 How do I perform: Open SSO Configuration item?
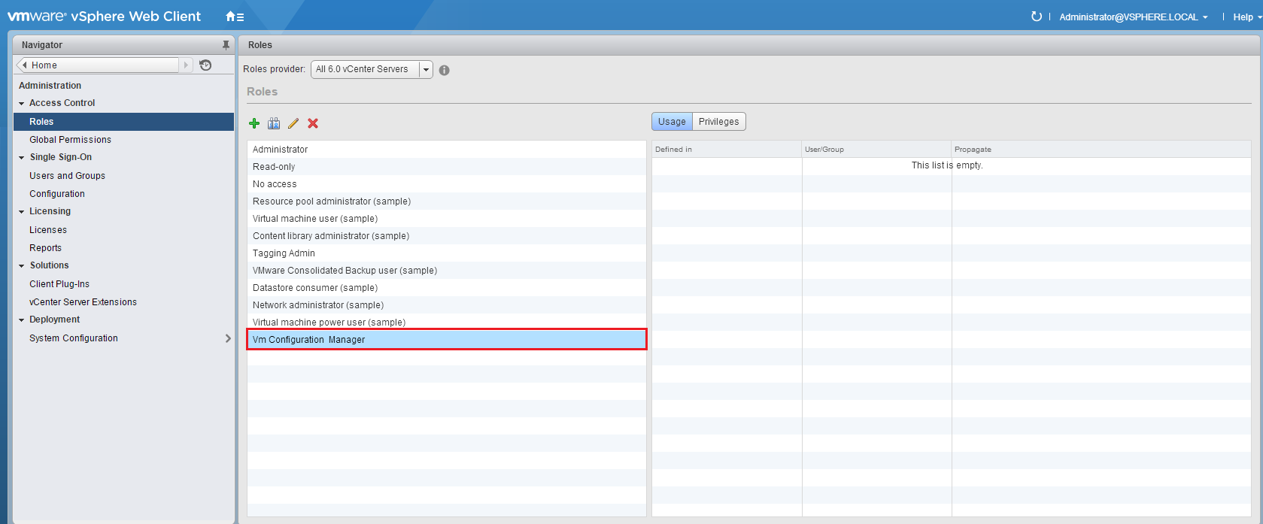click(57, 194)
